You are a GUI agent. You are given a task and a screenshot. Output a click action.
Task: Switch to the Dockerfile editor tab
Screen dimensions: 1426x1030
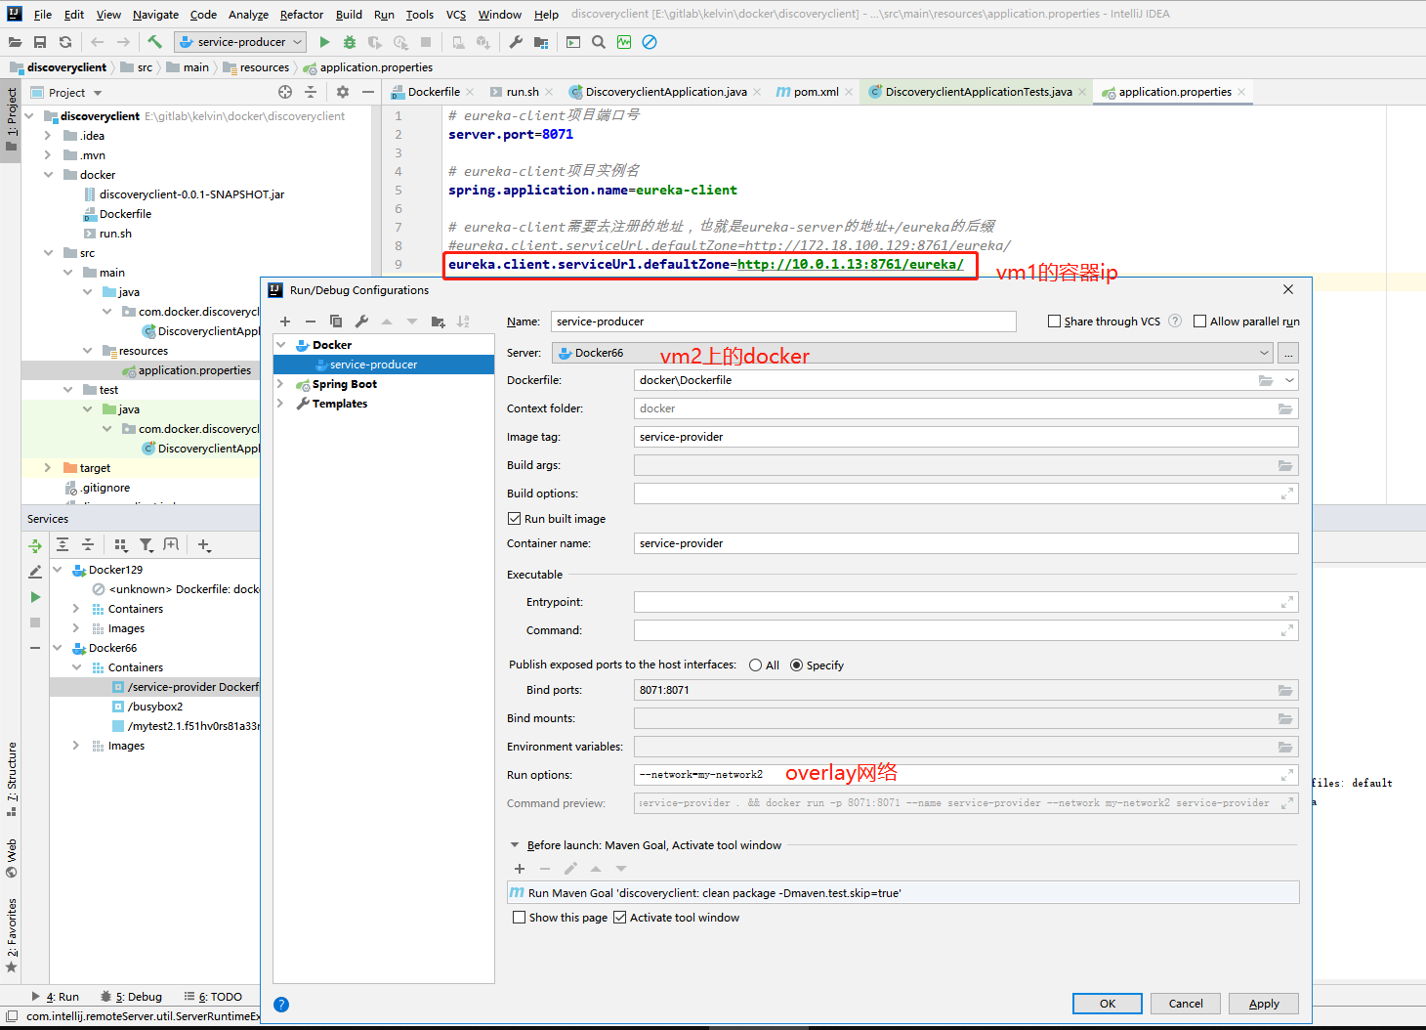[x=433, y=92]
